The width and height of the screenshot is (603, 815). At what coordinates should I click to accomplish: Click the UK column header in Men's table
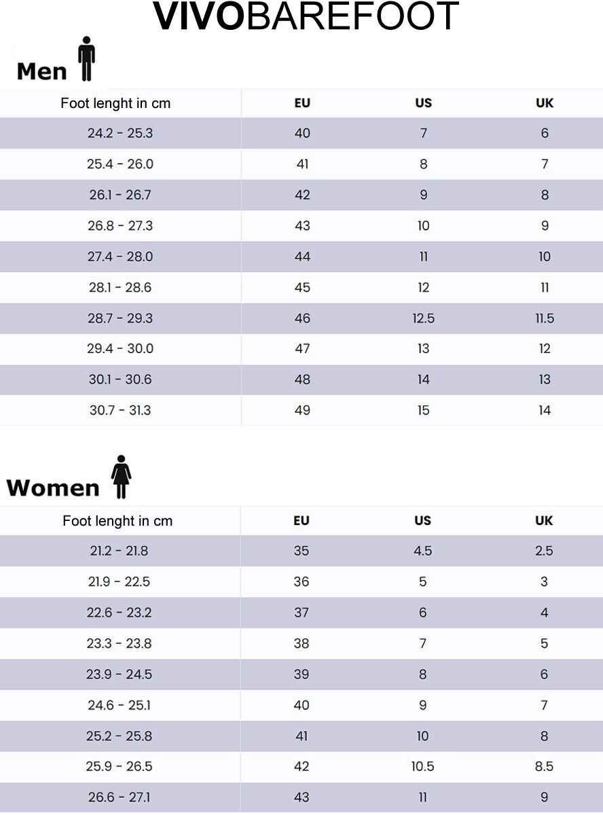[x=545, y=103]
